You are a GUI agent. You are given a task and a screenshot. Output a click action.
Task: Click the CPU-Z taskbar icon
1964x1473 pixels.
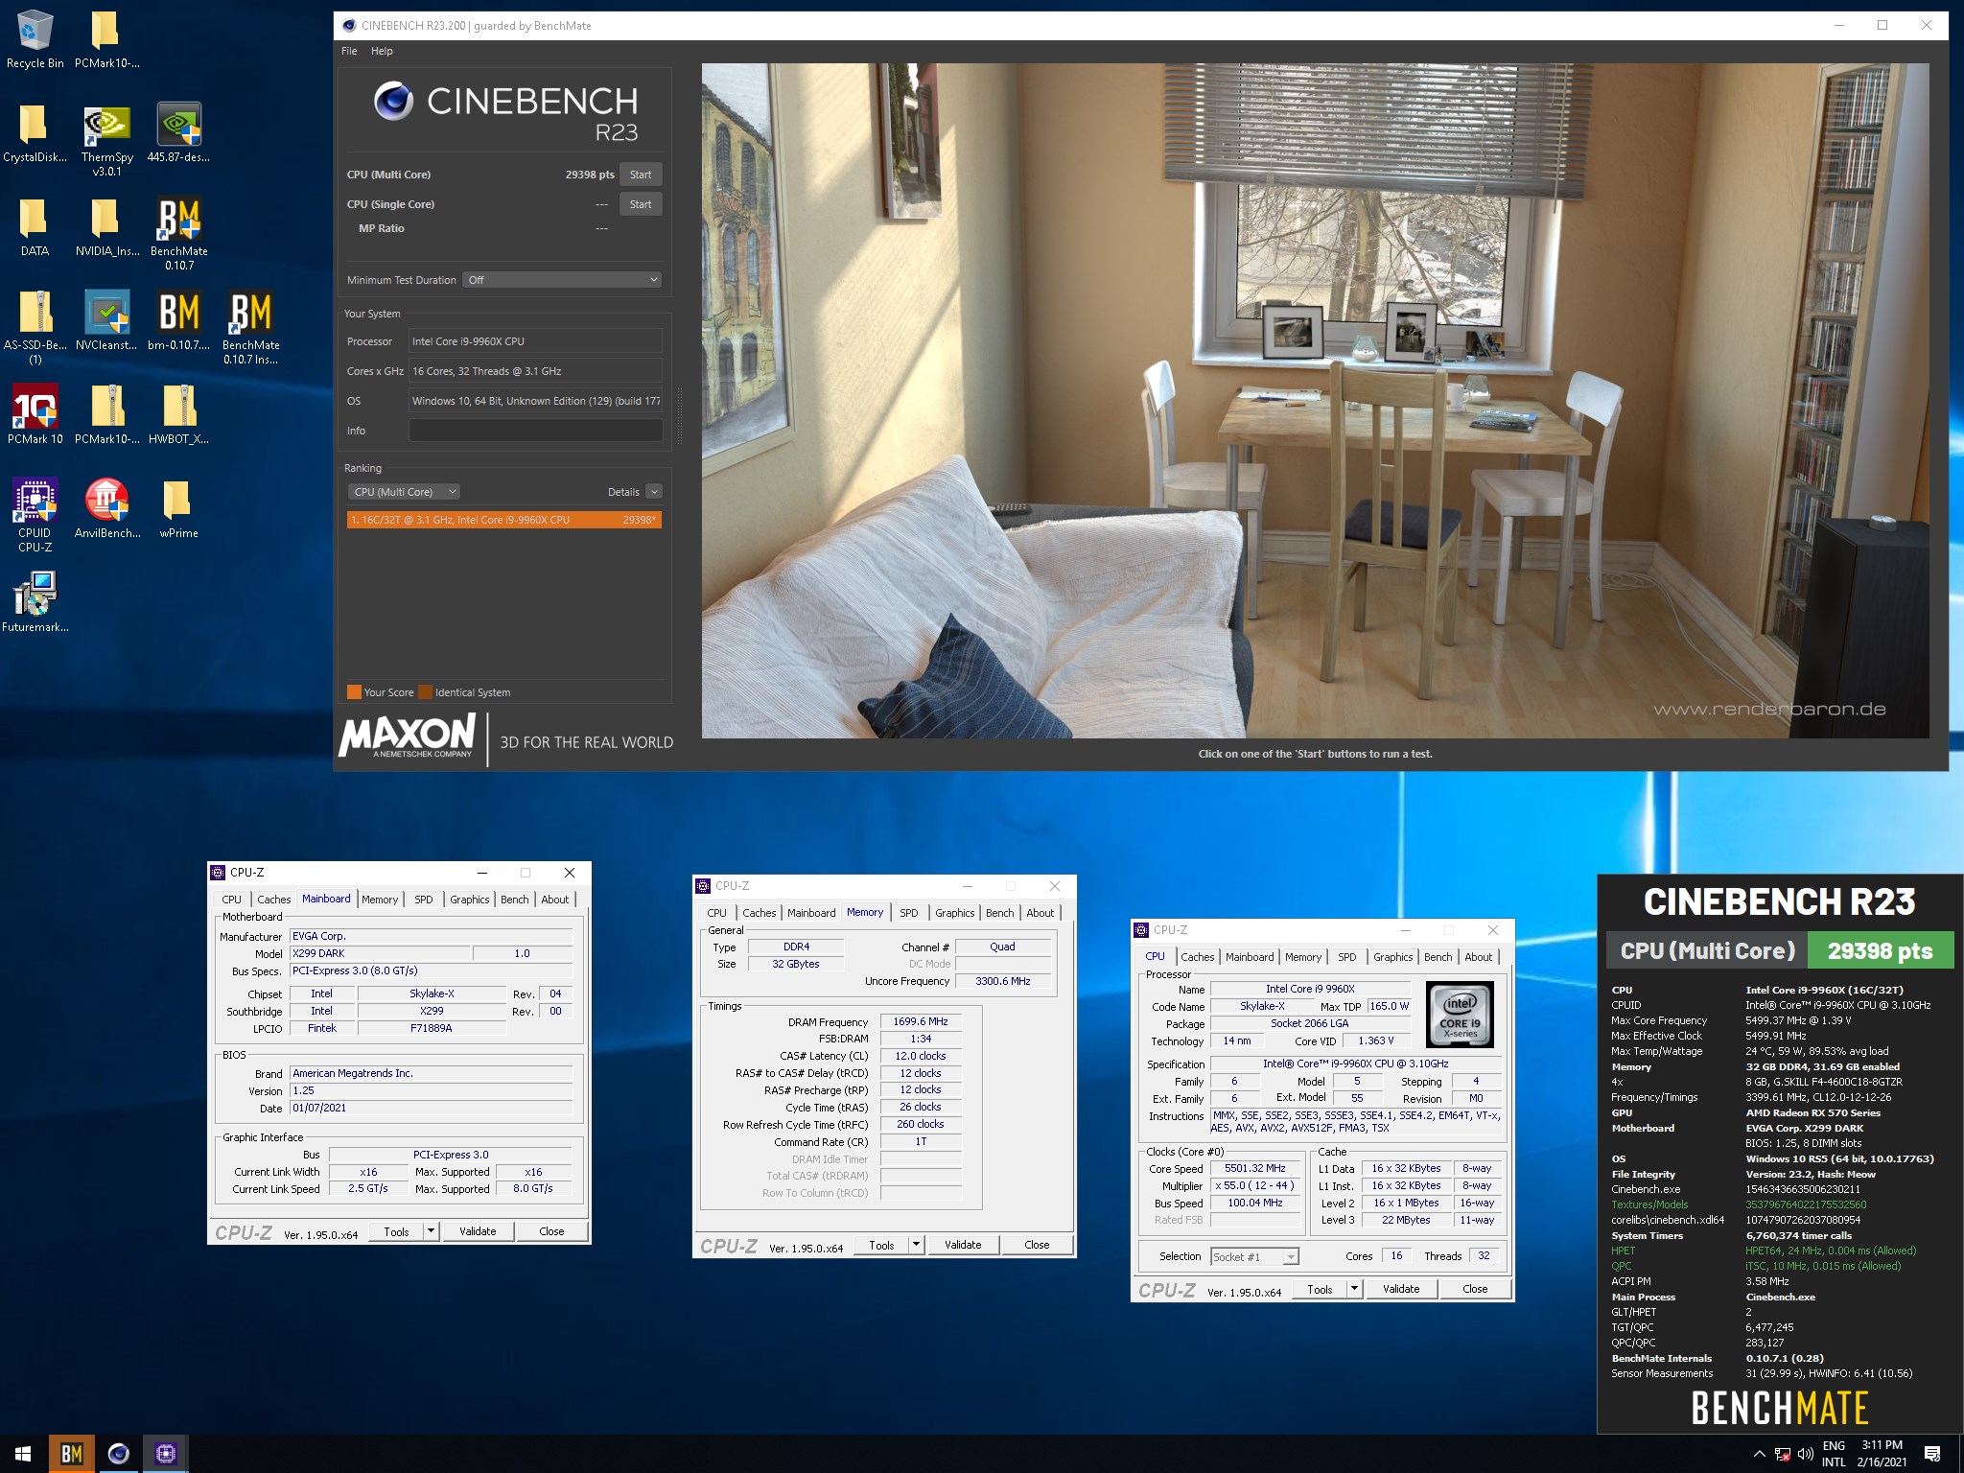pyautogui.click(x=165, y=1454)
